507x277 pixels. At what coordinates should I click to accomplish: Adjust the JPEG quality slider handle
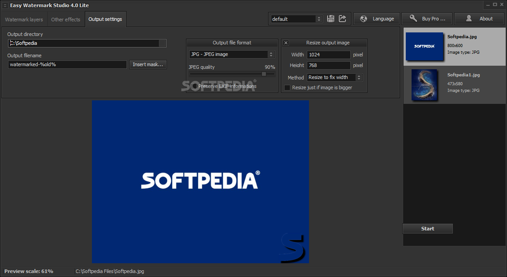[264, 74]
